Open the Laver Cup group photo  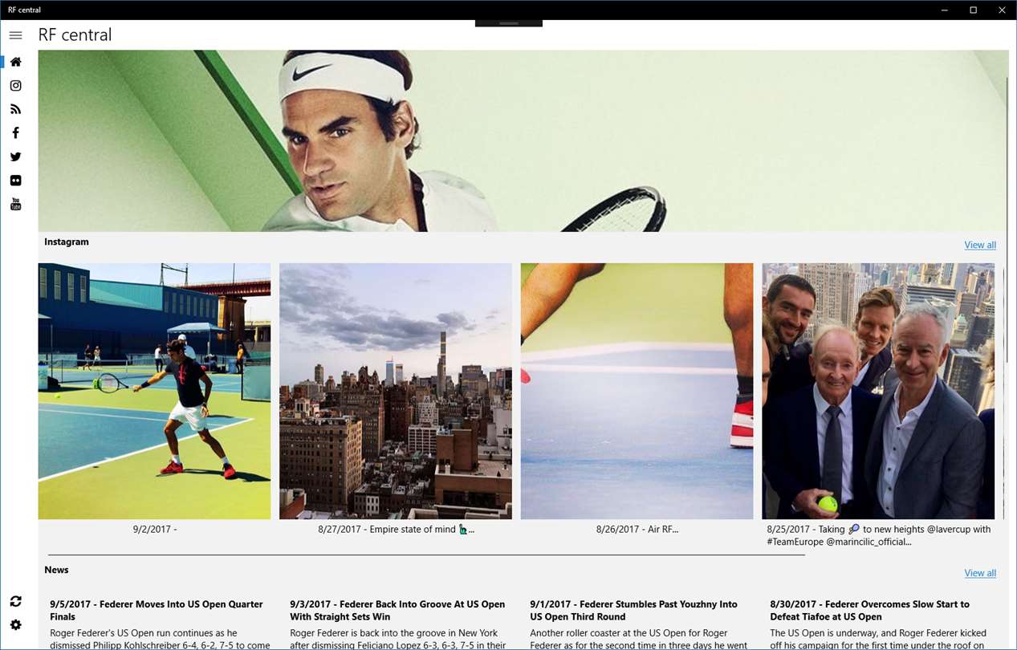[878, 391]
